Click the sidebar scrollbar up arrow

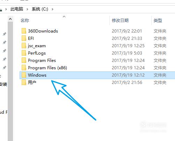tap(10, 19)
